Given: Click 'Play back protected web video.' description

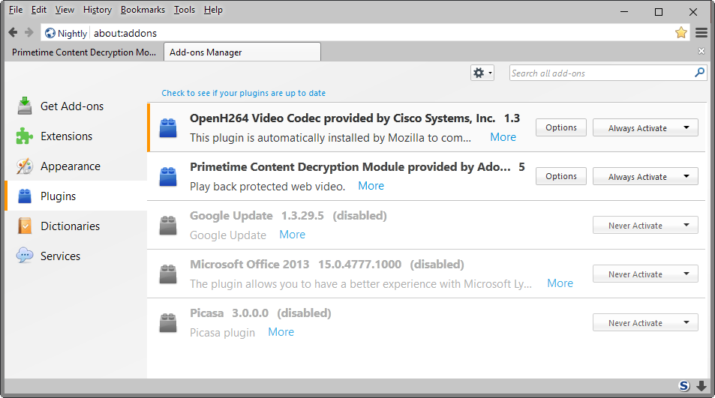Looking at the screenshot, I should click(267, 186).
